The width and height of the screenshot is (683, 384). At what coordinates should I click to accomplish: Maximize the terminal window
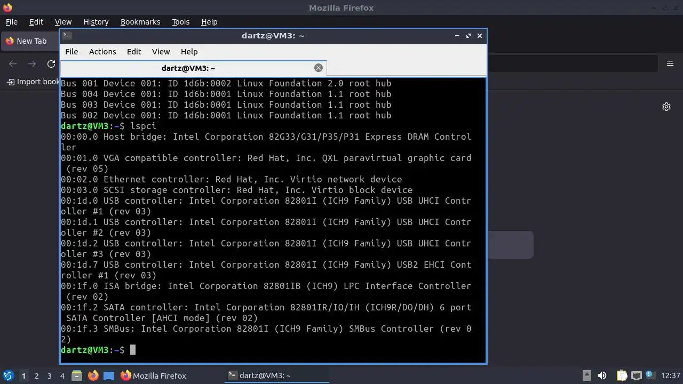click(468, 36)
